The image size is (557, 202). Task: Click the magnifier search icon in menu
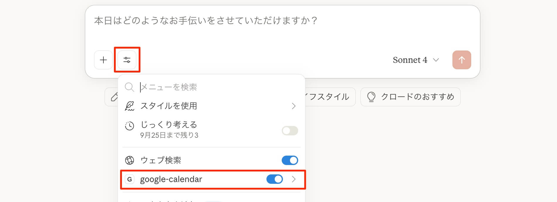[x=129, y=87]
